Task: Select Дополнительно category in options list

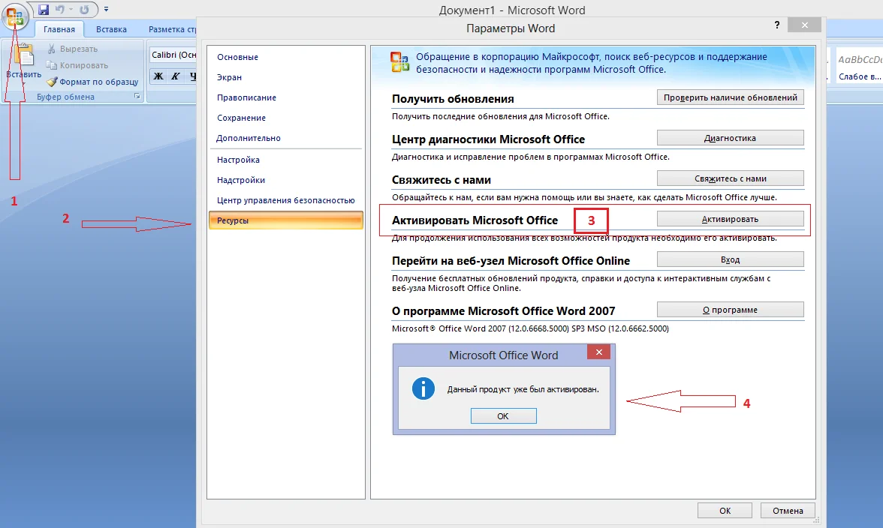Action: (285, 138)
